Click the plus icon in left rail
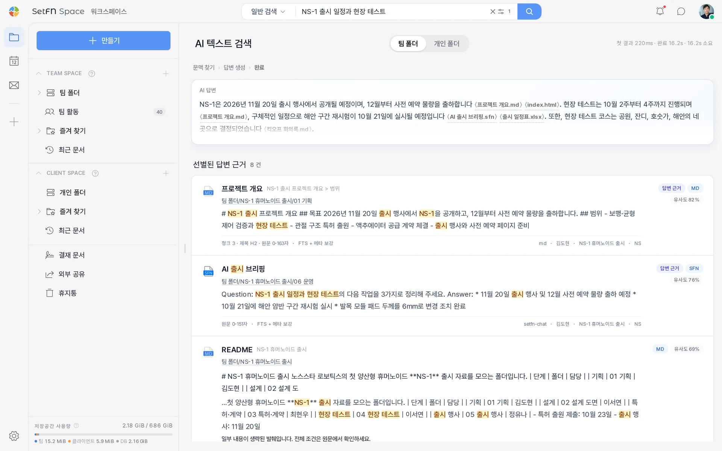Screen dimensions: 722x451 coord(14,122)
